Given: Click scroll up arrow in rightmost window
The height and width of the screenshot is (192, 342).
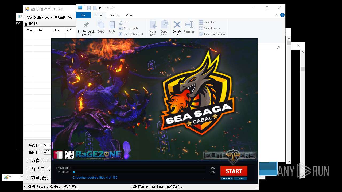Looking at the screenshot, I should tap(302, 53).
